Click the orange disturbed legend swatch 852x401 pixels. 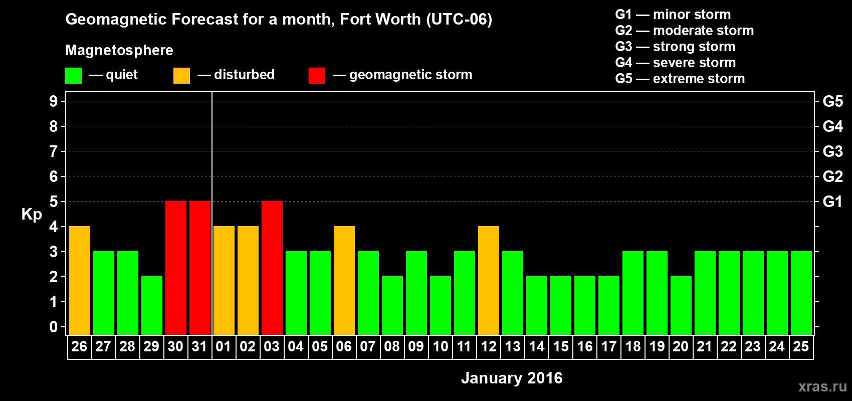click(x=181, y=76)
